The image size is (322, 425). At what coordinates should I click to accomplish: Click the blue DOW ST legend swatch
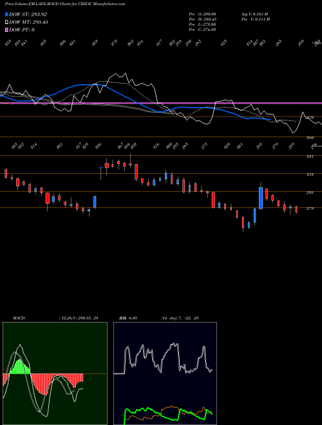6,14
